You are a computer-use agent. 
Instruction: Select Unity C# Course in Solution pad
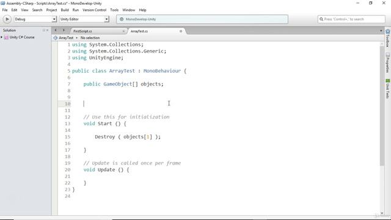[22, 37]
